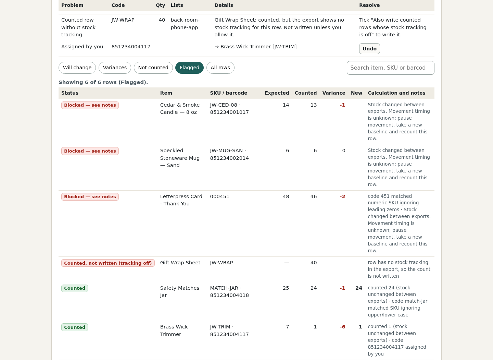Select the 'Speckled Stoneware Mug — Sand' item name

[x=180, y=158]
